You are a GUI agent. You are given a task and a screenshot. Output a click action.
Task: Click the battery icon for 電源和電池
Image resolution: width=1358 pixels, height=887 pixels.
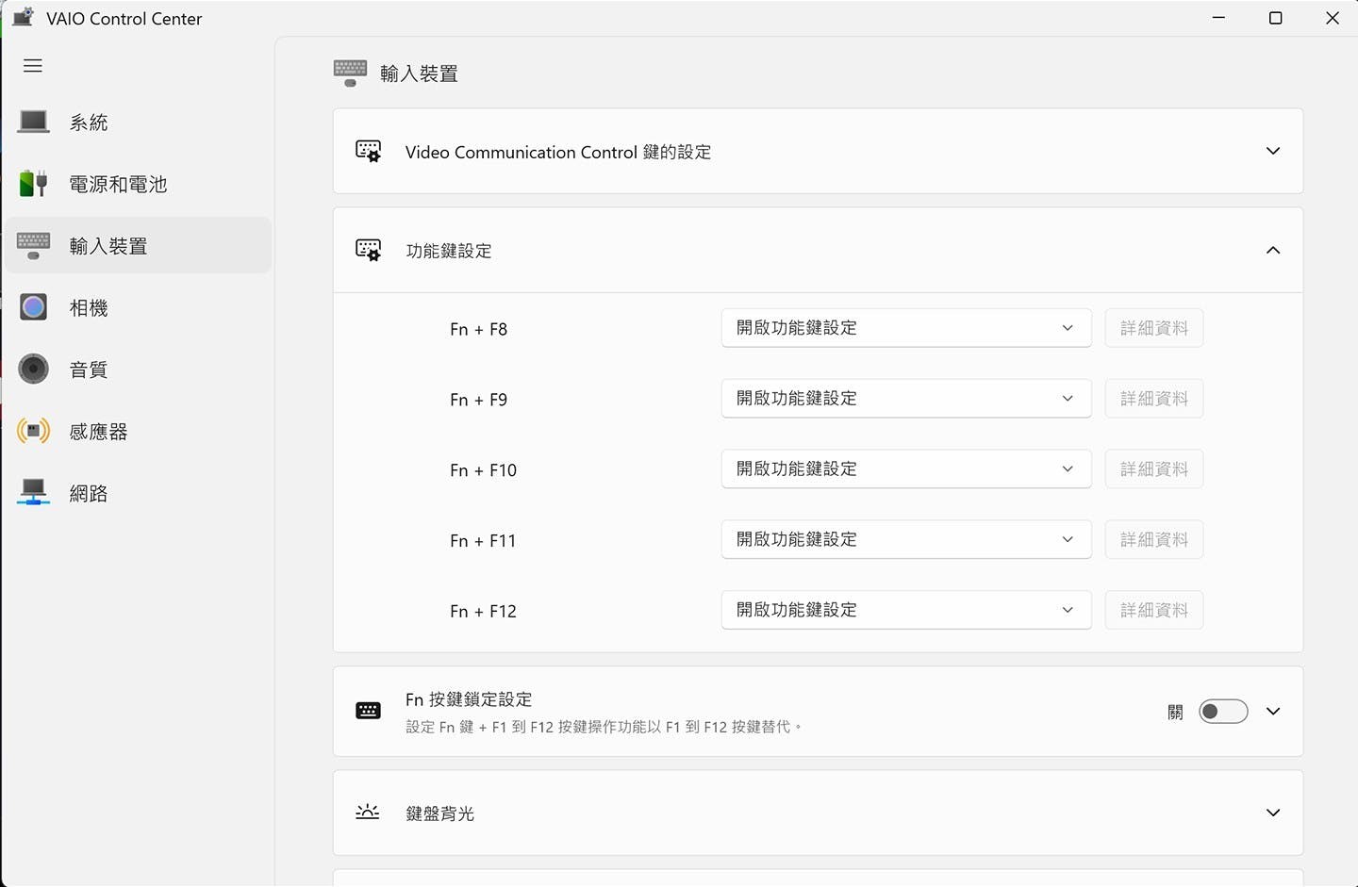[34, 184]
